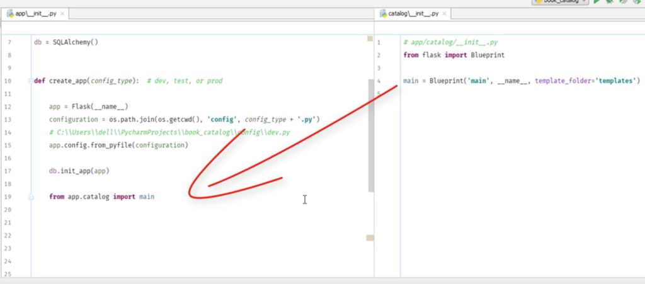The height and width of the screenshot is (284, 645).
Task: Click "Blueprint('main'" call on line 4
Action: point(460,81)
